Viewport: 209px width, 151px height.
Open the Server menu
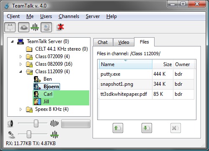pyautogui.click(x=93, y=16)
